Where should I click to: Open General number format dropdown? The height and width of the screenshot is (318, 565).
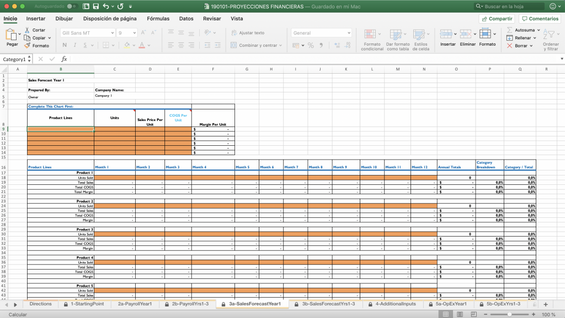[349, 32]
